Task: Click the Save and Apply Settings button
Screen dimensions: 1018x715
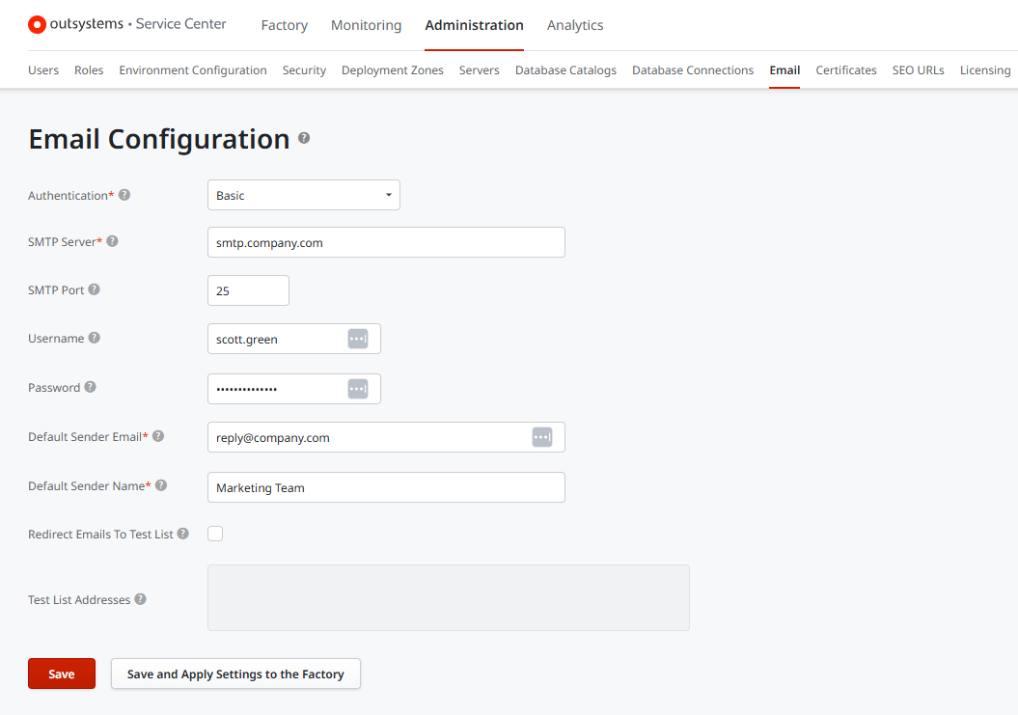Action: tap(235, 674)
